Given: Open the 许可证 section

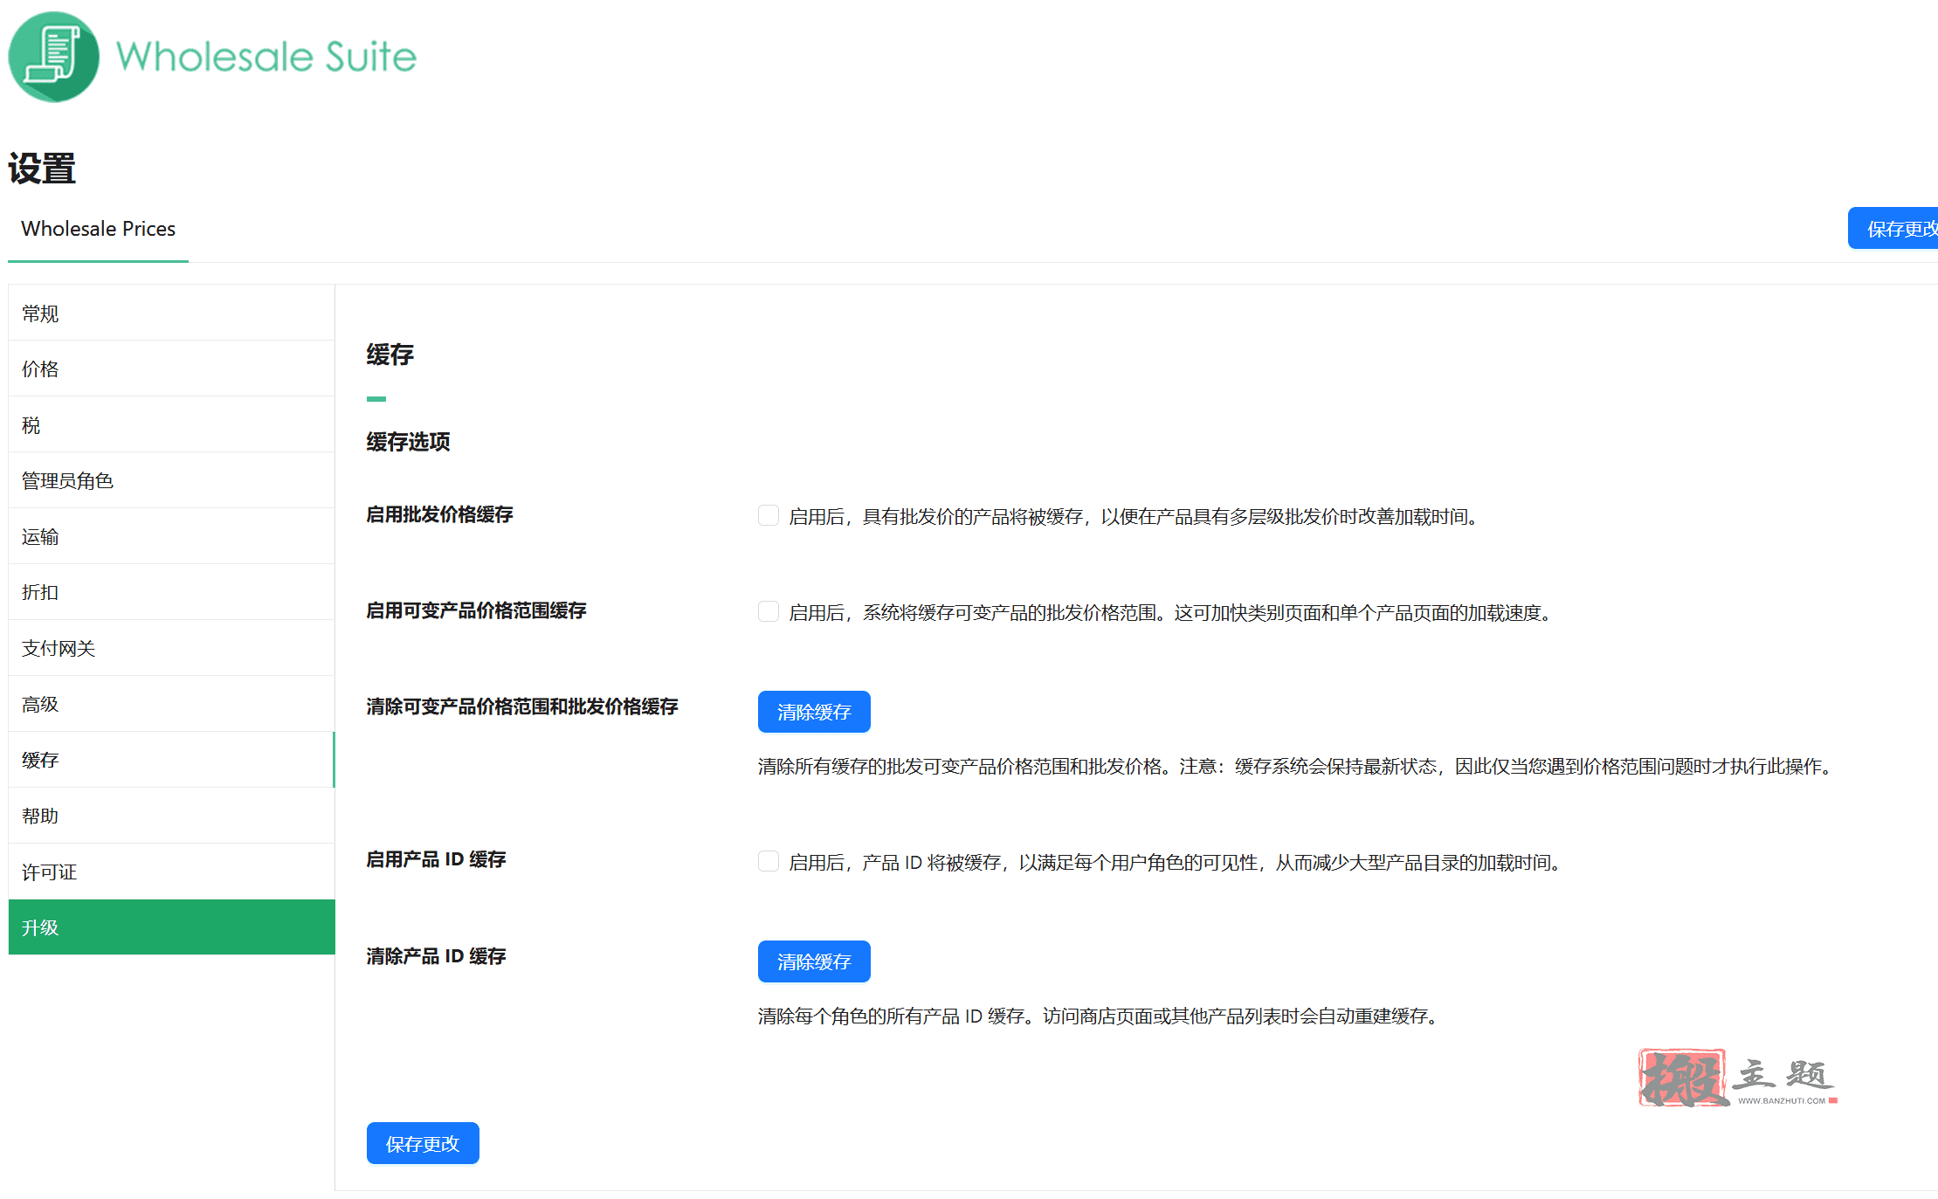Looking at the screenshot, I should coord(171,872).
